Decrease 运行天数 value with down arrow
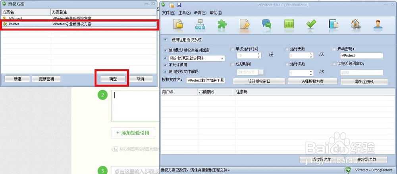 click(311, 57)
